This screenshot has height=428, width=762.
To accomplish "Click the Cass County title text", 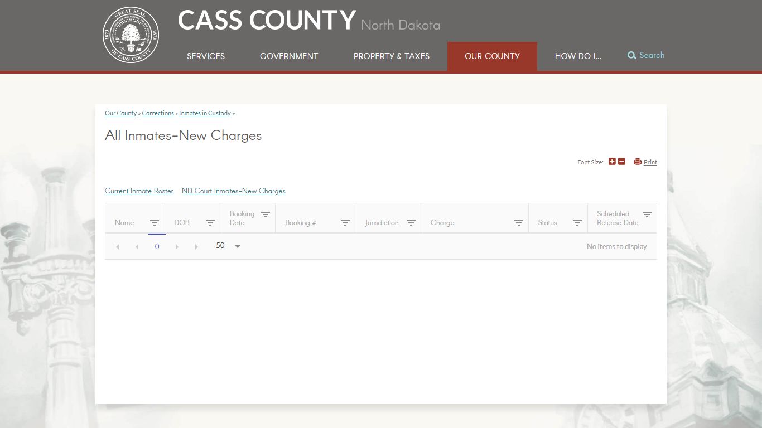I will click(x=267, y=21).
